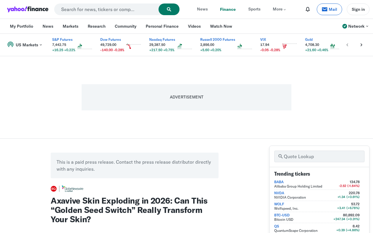Click the previous market ticker arrow
Image resolution: width=373 pixels, height=233 pixels.
coord(347,45)
